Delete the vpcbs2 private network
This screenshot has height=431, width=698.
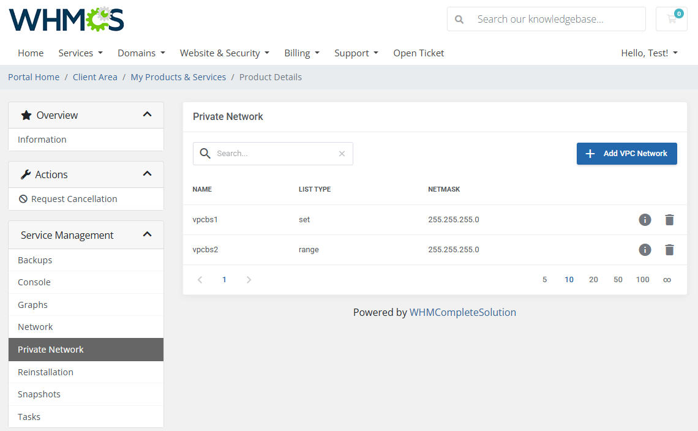(669, 249)
